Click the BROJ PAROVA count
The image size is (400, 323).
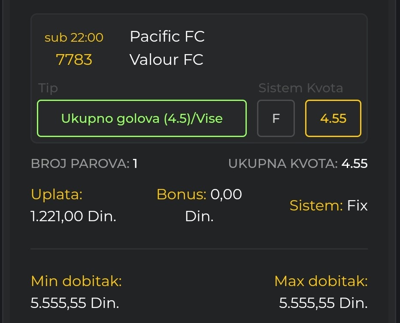(x=135, y=164)
